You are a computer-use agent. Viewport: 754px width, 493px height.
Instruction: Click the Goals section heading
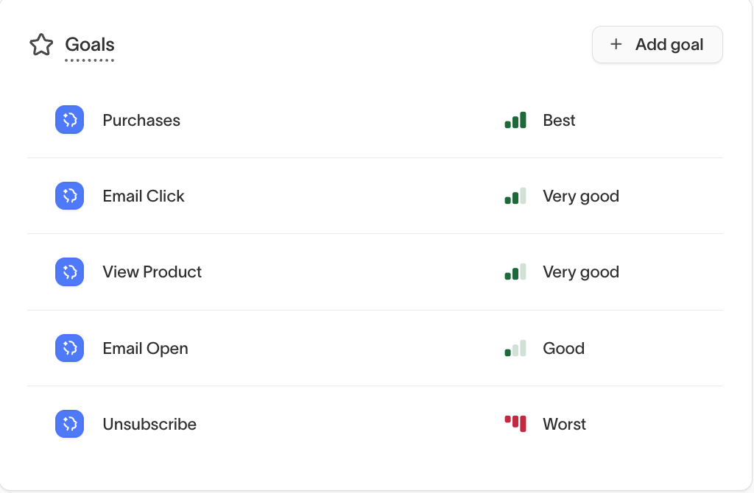90,45
